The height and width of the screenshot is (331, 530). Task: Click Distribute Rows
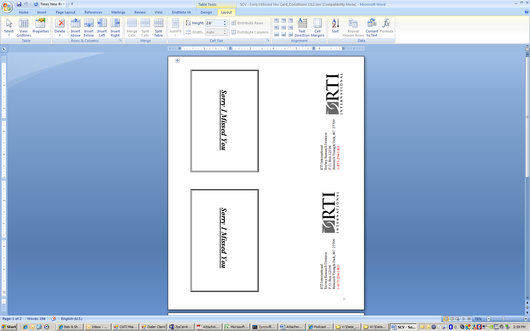247,23
